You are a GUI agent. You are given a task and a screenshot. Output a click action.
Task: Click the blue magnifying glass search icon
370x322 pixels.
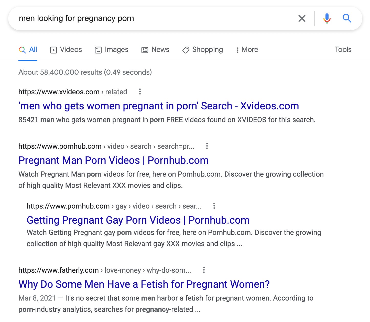pos(347,18)
